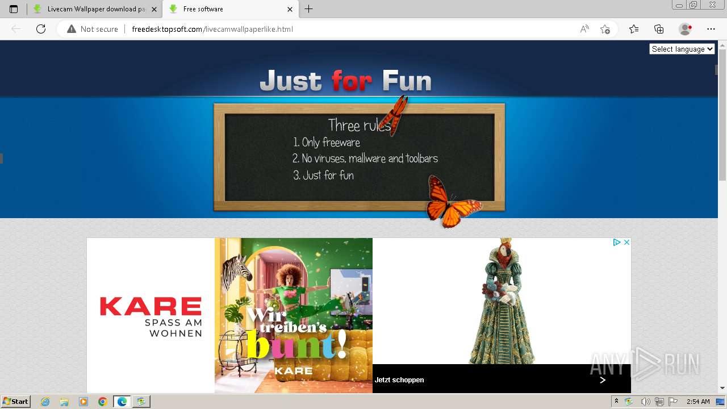Go back to previous page
Screen dimensions: 727x409
[x=16, y=29]
